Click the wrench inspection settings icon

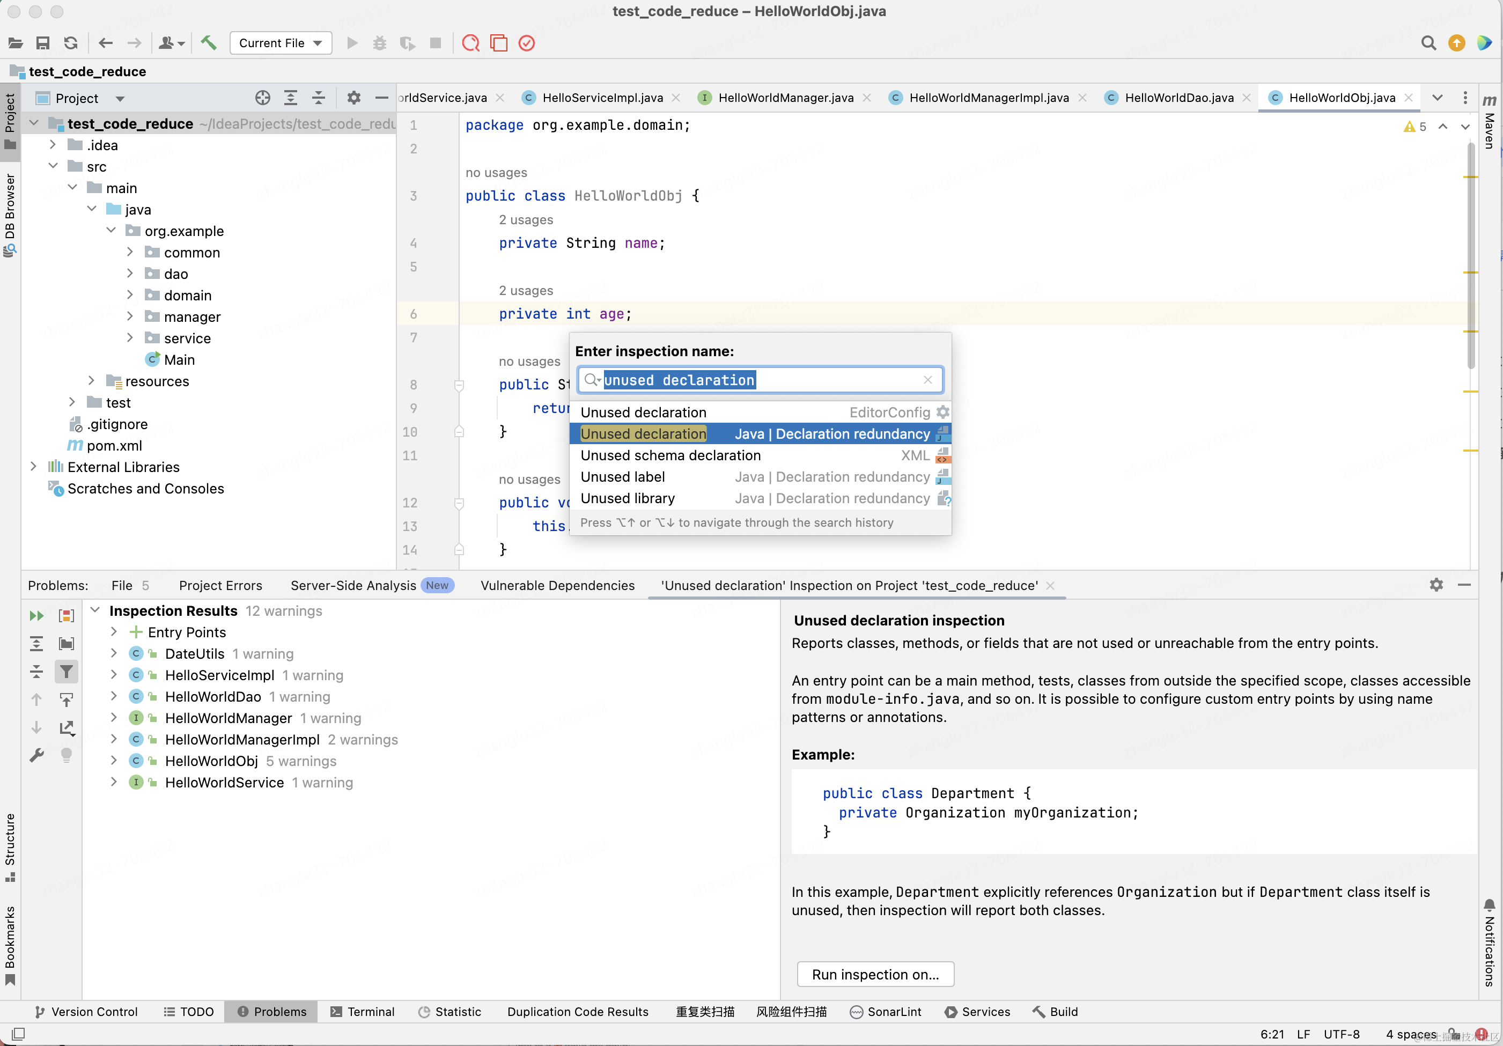tap(36, 755)
